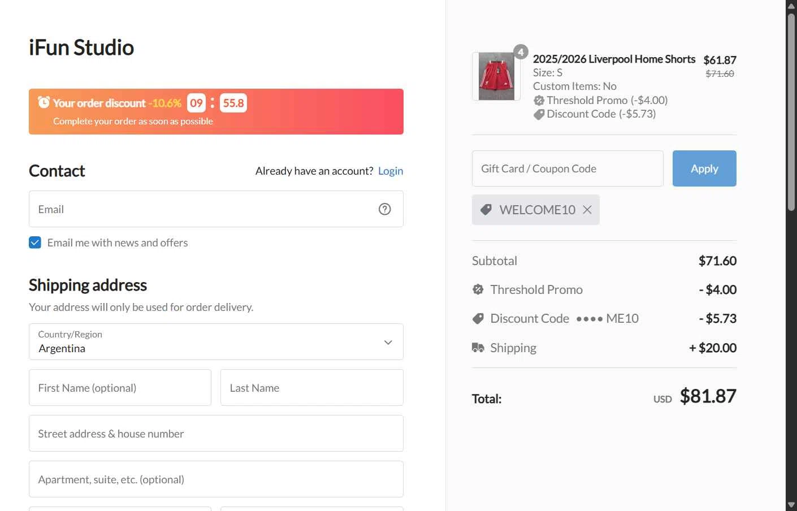Image resolution: width=797 pixels, height=511 pixels.
Task: Click the Threshold Promo badge icon in summary
Action: click(x=478, y=289)
